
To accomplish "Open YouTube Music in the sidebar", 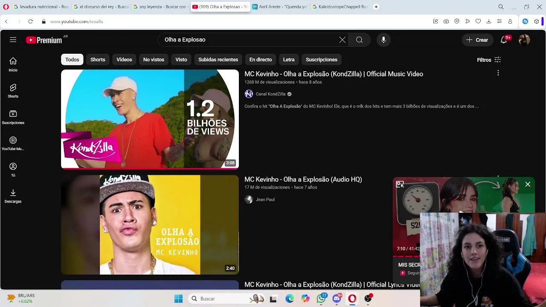I will [x=13, y=144].
